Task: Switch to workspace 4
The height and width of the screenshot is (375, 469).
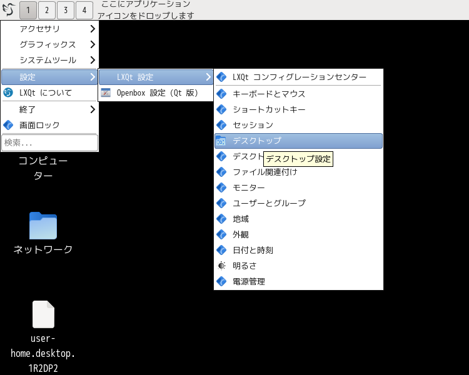Action: pyautogui.click(x=84, y=10)
